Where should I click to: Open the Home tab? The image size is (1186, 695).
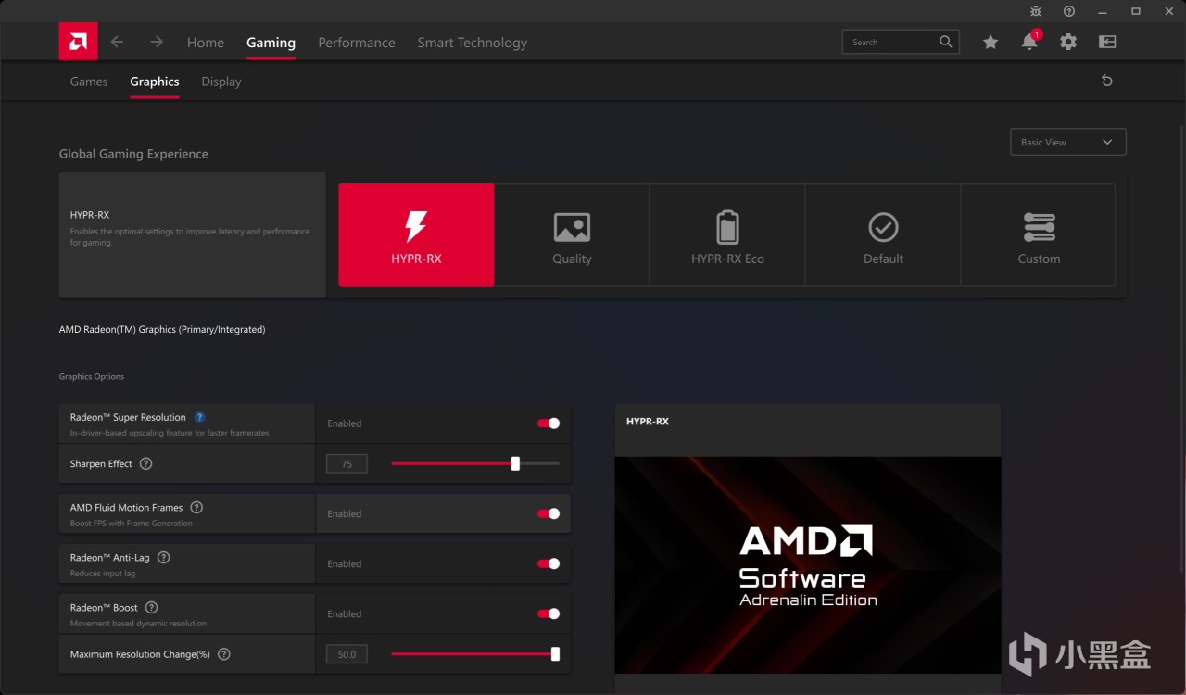click(x=206, y=43)
